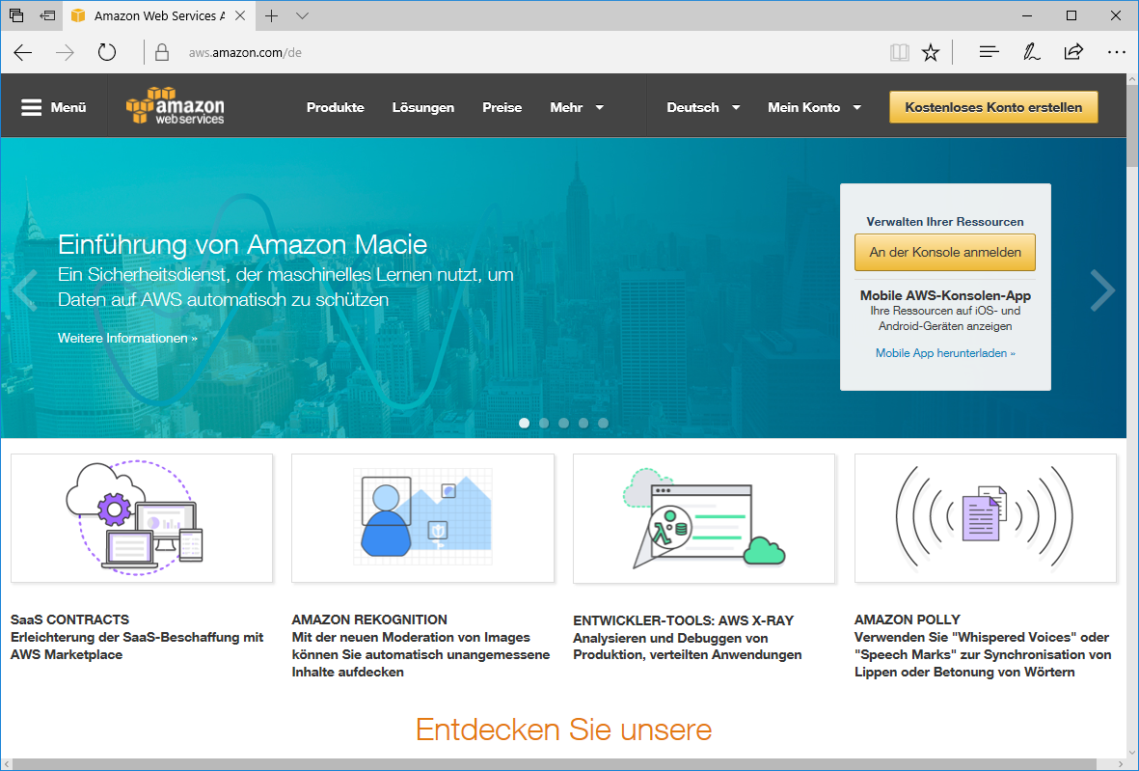Image resolution: width=1139 pixels, height=771 pixels.
Task: Add page to favorites star icon
Action: (930, 52)
